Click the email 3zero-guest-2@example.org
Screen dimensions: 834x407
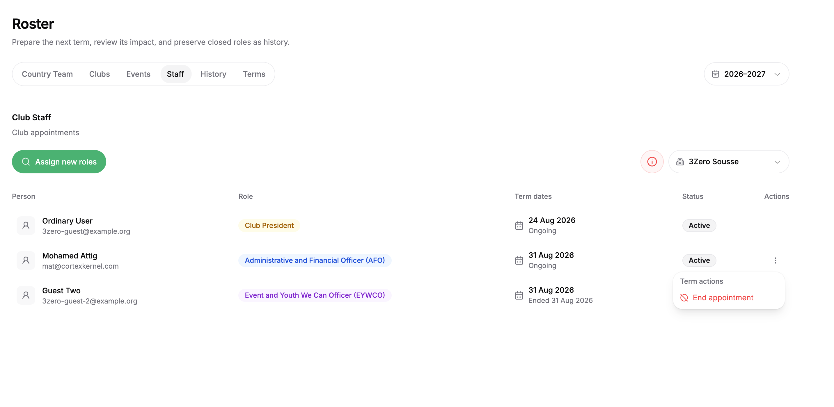point(90,301)
